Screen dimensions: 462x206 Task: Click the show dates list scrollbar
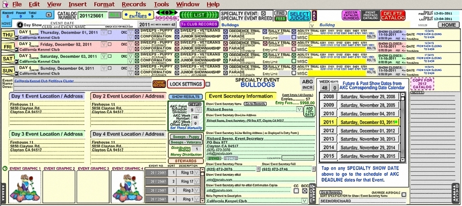coord(403,127)
